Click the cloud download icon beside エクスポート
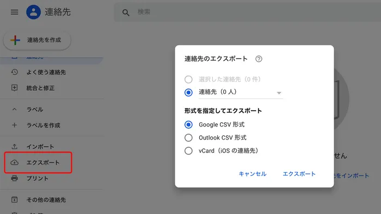The image size is (381, 214). 14,162
